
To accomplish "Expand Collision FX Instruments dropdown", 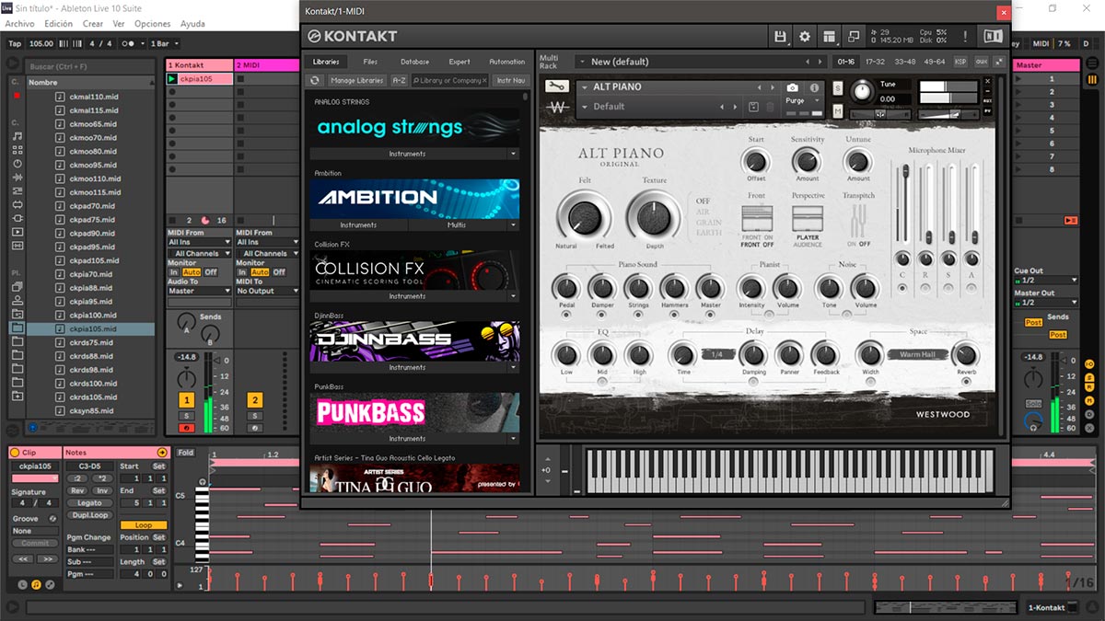I will 513,296.
